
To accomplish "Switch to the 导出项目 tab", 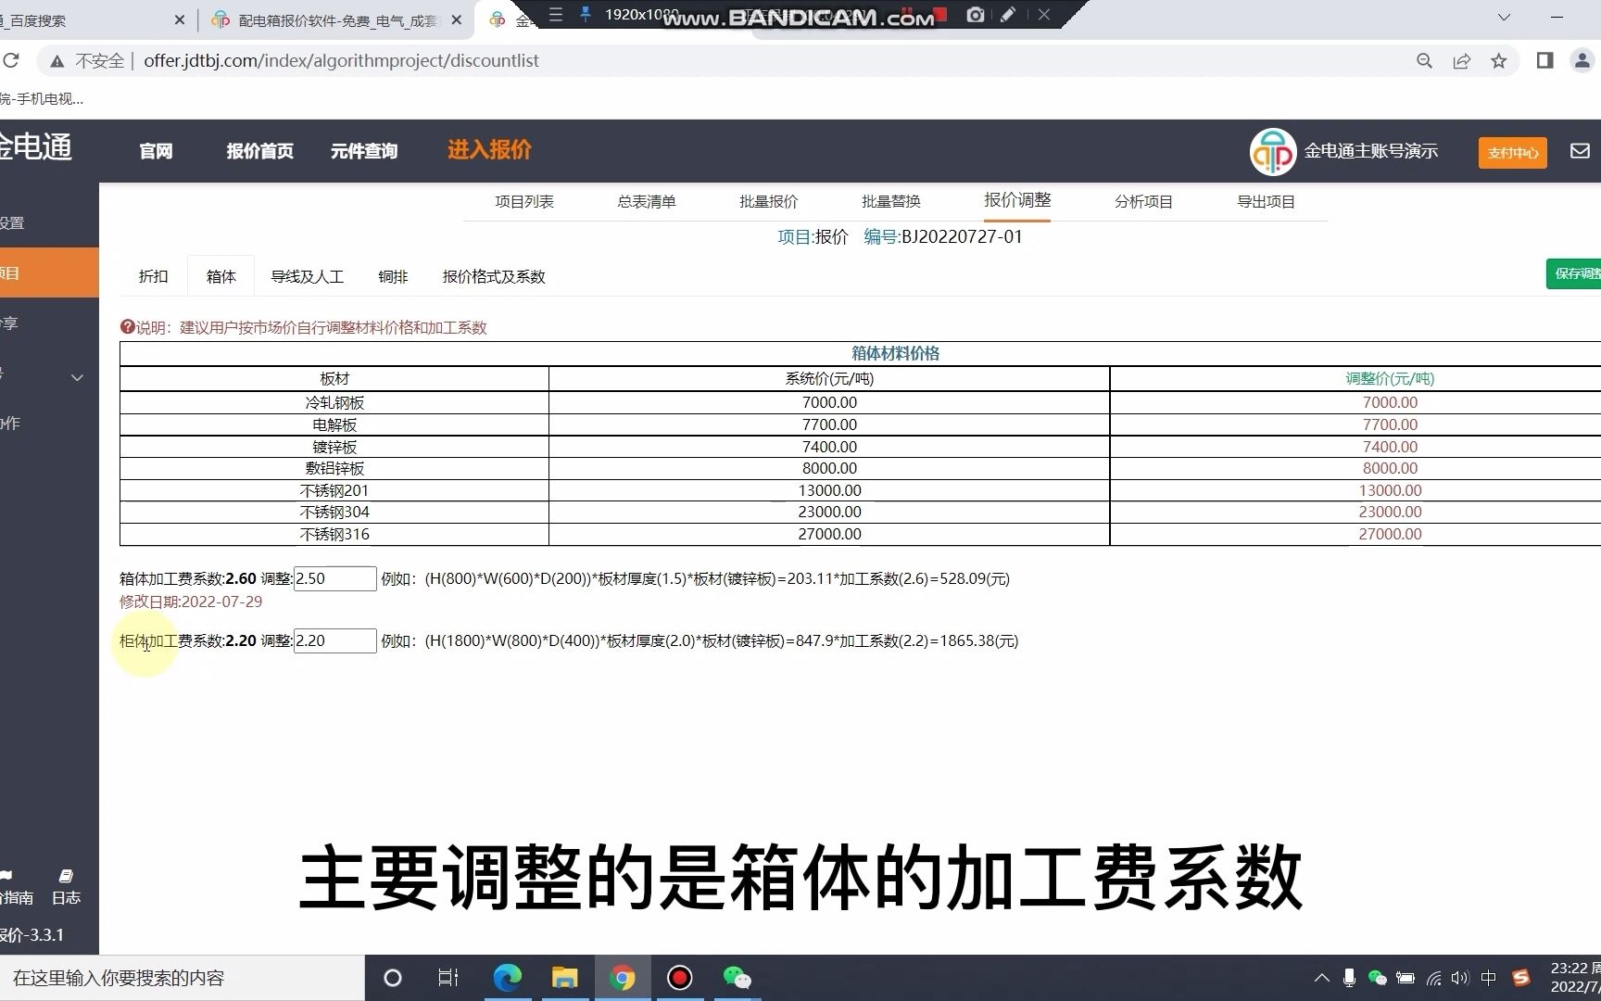I will point(1266,201).
